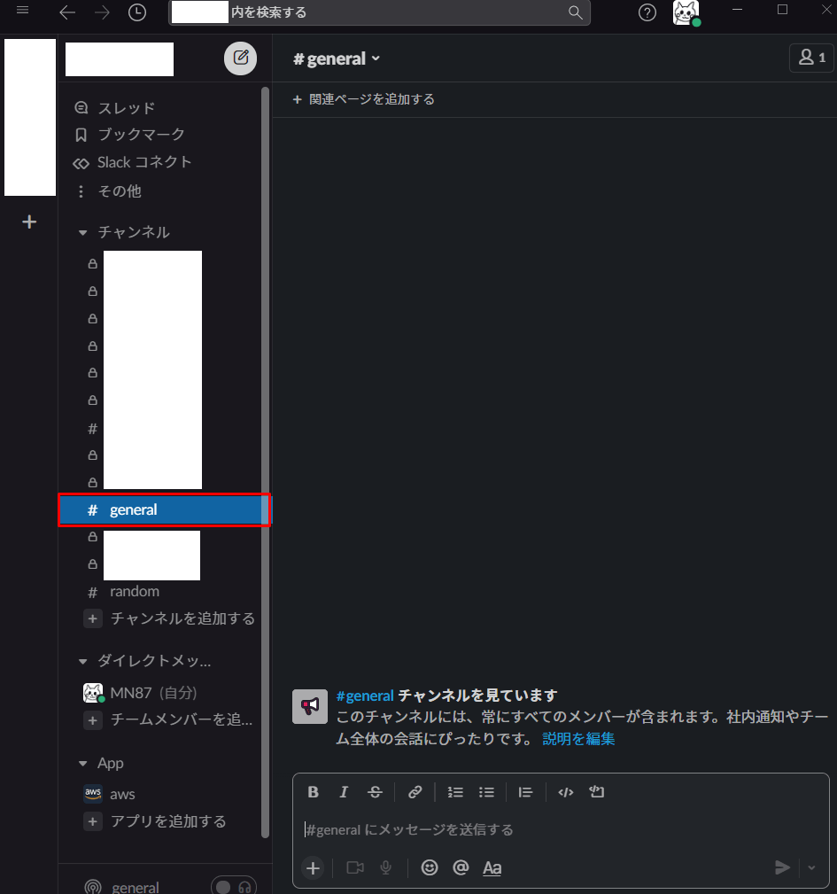
Task: Toggle bold formatting in message composer
Action: coord(313,792)
